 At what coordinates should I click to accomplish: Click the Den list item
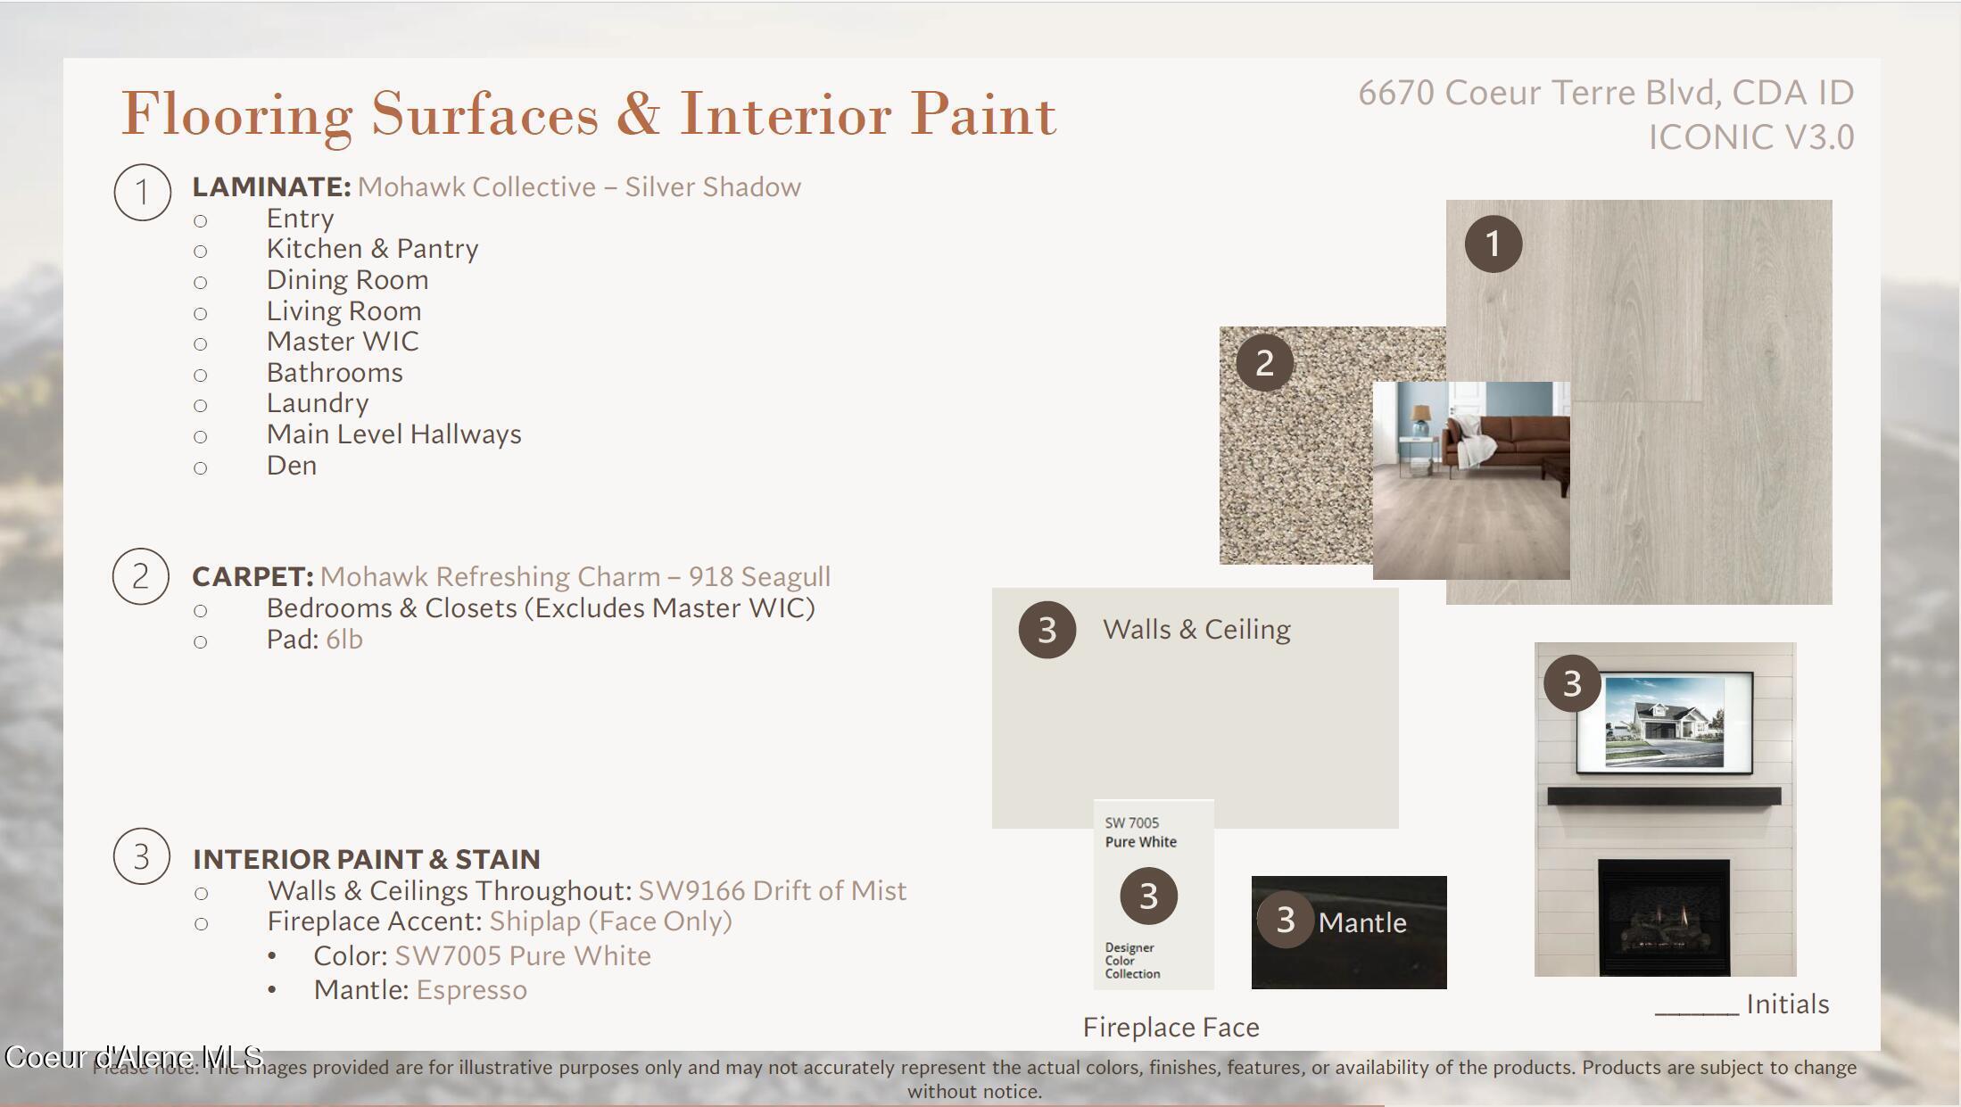291,466
